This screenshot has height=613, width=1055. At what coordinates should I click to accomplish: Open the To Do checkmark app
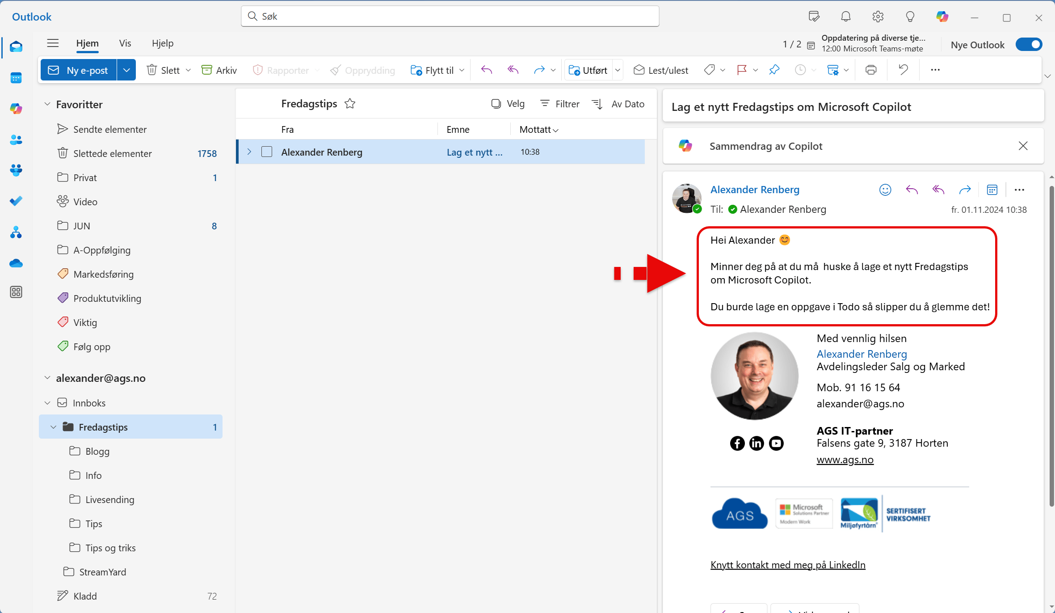(x=16, y=201)
